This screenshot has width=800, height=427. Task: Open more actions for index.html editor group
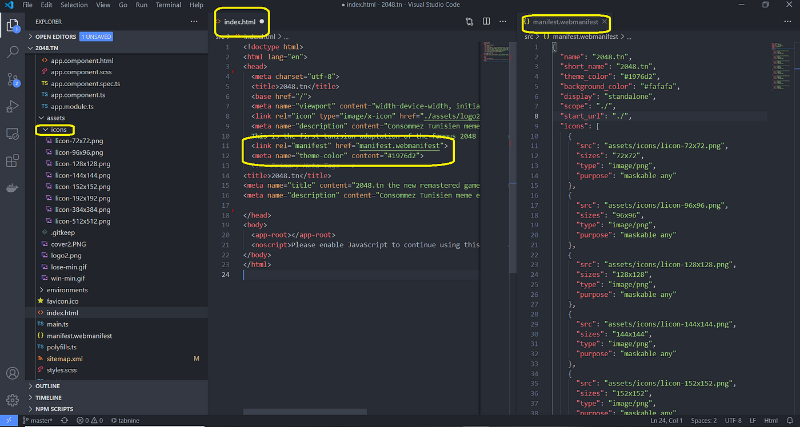point(503,22)
